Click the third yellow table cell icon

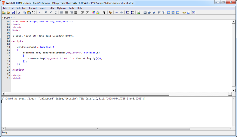pos(178,12)
